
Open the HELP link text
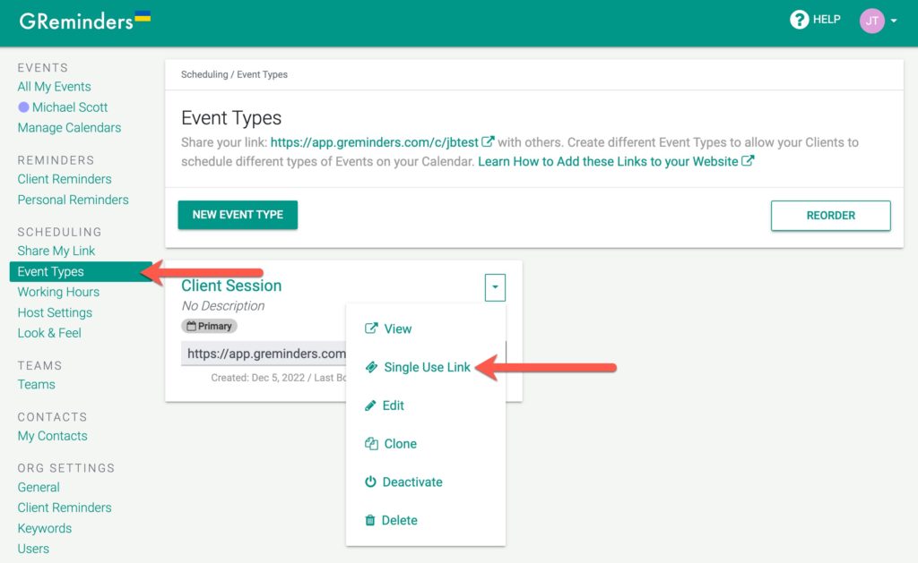click(x=826, y=20)
